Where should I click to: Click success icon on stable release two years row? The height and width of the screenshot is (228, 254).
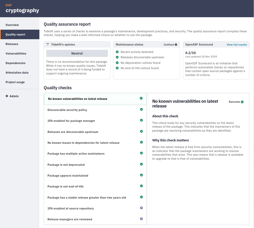click(141, 197)
